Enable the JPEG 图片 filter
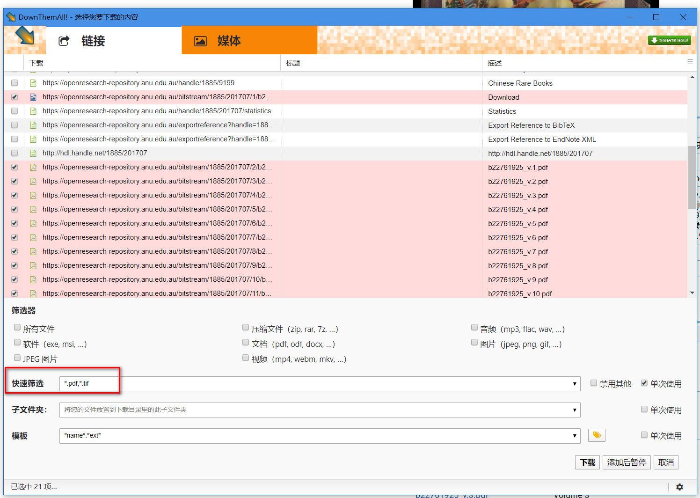Image resolution: width=700 pixels, height=498 pixels. (x=17, y=358)
